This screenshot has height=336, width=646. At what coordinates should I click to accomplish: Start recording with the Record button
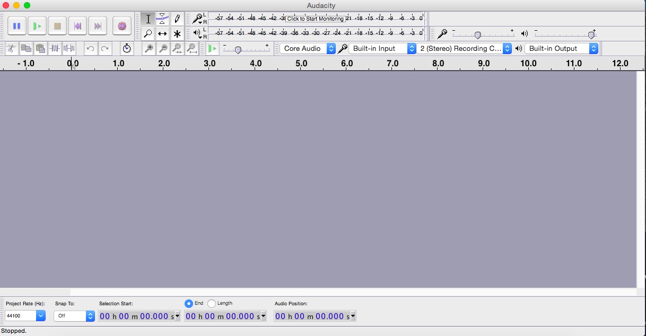tap(122, 26)
